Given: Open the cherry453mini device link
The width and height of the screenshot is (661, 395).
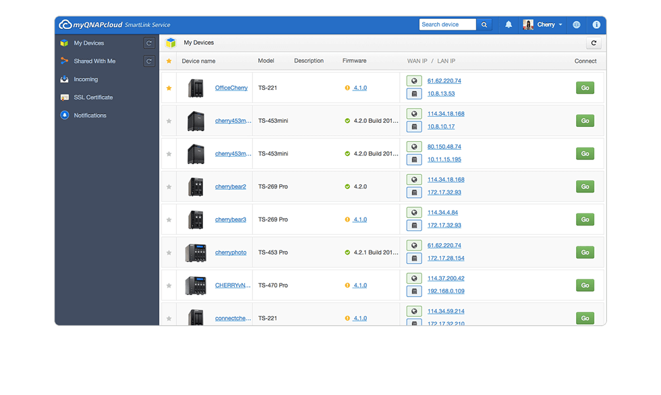Looking at the screenshot, I should [x=231, y=121].
